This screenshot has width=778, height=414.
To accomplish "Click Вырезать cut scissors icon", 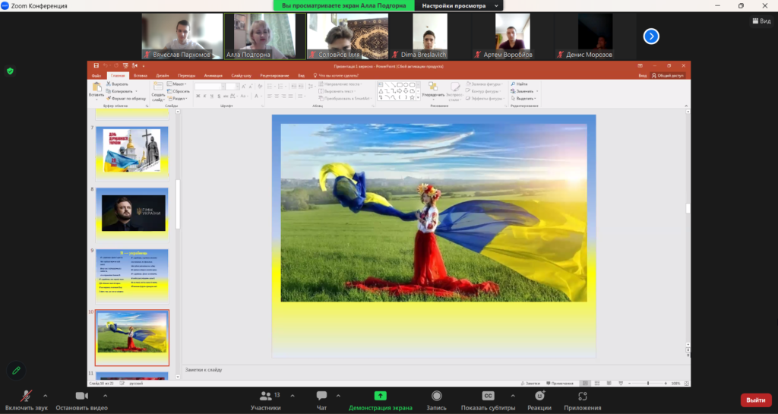I will point(117,84).
